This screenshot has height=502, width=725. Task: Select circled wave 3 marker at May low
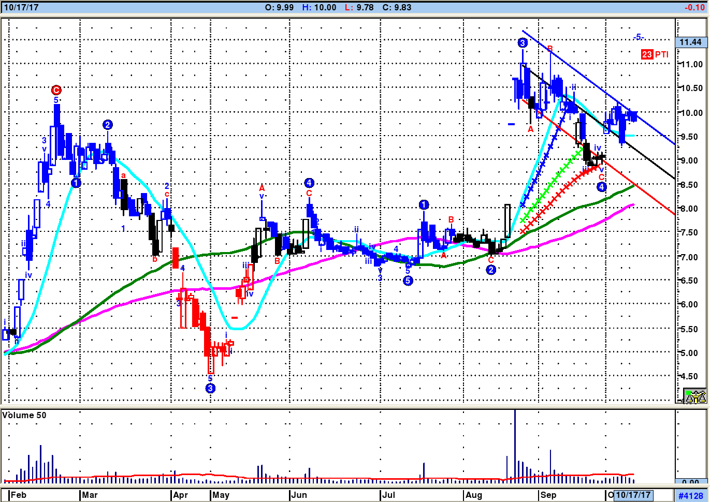point(210,388)
